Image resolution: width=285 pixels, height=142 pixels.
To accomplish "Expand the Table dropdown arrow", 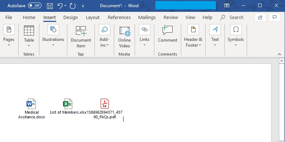I will tap(29, 46).
